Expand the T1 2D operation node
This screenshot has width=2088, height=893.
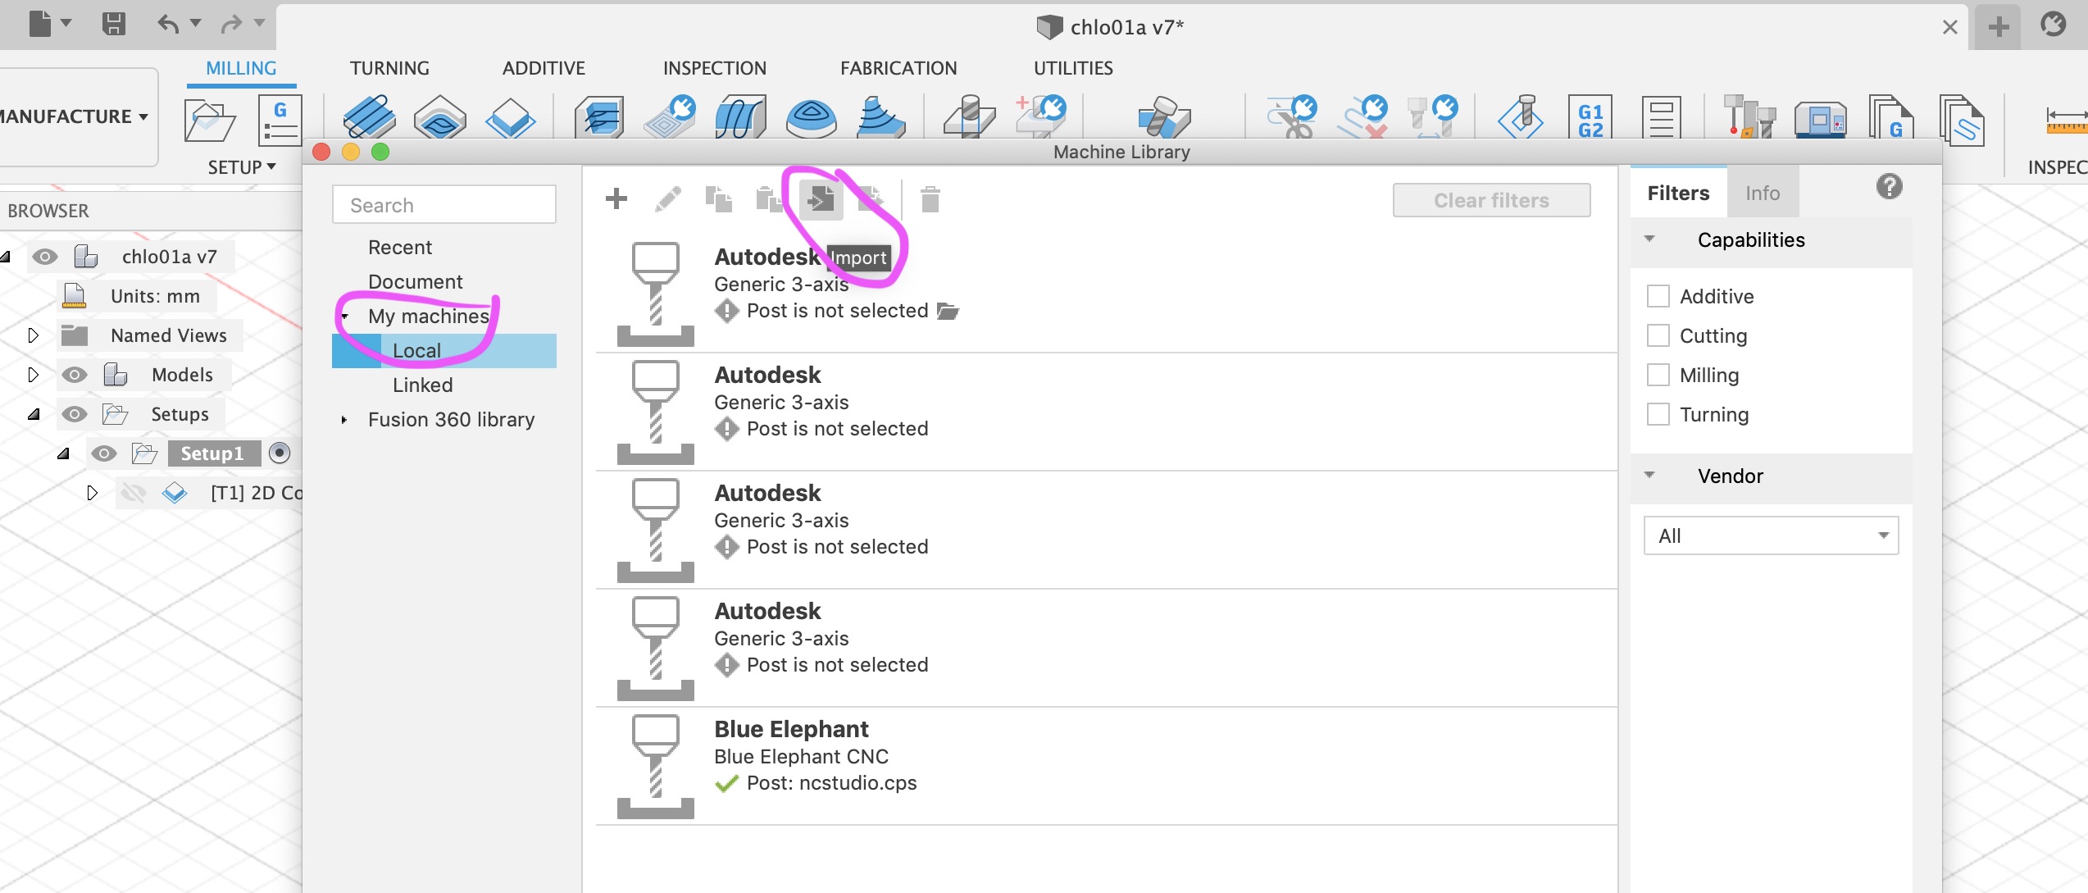(92, 493)
